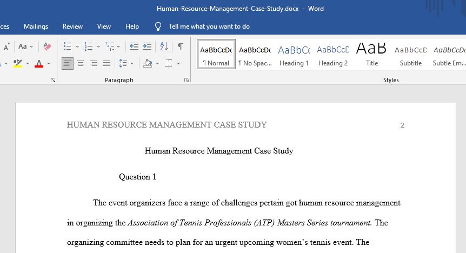Open the Text Highlight Color dropdown arrow
Screen dimensions: 466x253
click(28, 63)
